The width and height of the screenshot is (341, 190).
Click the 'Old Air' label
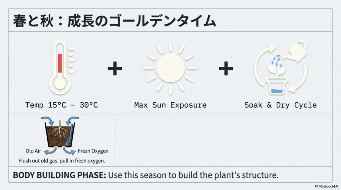tap(33, 151)
